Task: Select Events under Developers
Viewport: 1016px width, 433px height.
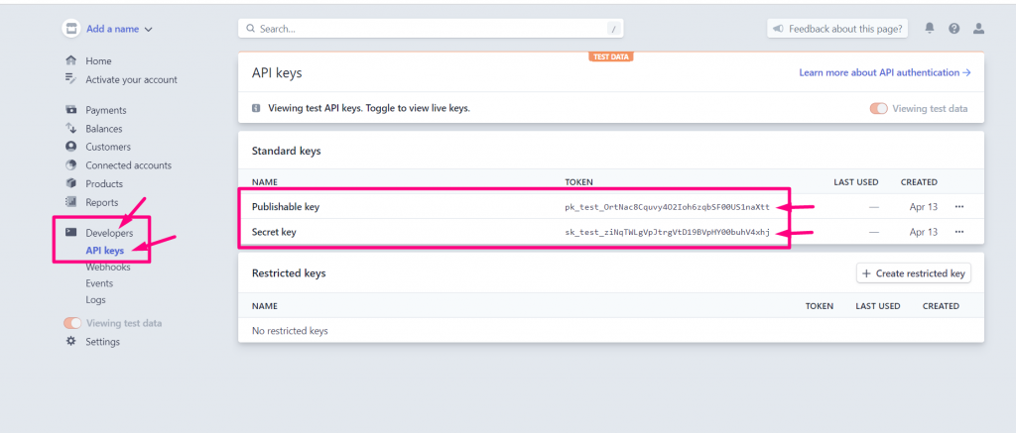Action: pyautogui.click(x=99, y=282)
